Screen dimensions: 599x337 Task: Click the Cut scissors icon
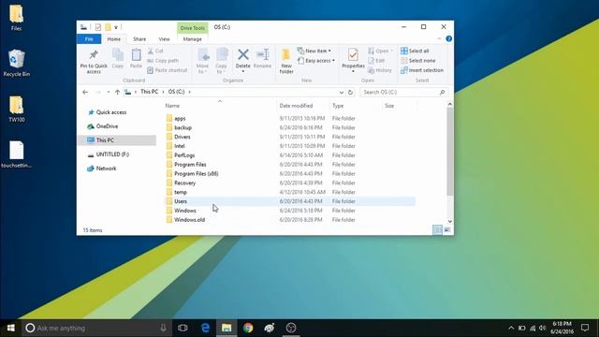[x=151, y=51]
